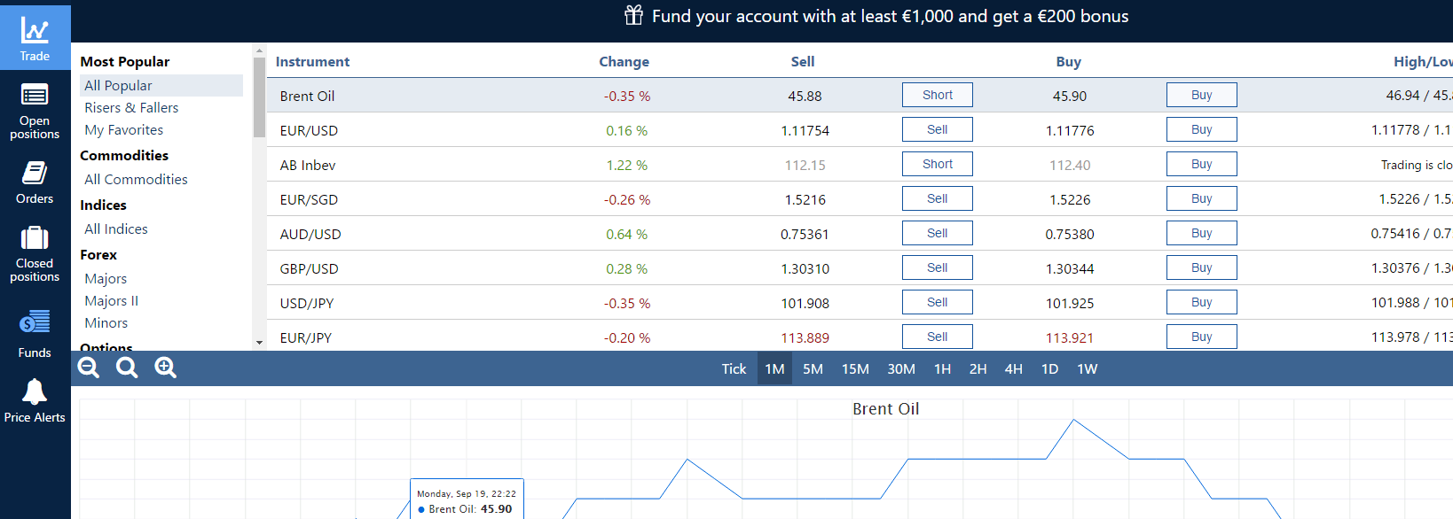Select the Tick chart interval
Viewport: 1453px width, 519px height.
[x=734, y=369]
